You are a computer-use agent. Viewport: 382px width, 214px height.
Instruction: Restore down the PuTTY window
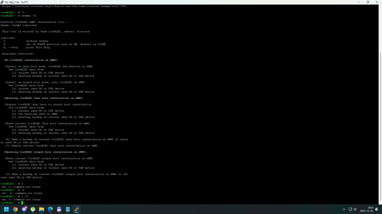click(368, 2)
